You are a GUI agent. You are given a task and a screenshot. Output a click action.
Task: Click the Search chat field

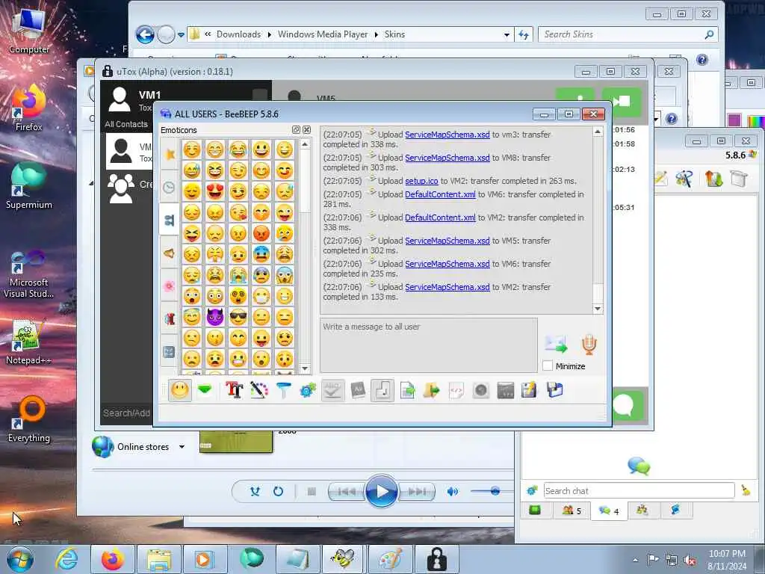639,490
